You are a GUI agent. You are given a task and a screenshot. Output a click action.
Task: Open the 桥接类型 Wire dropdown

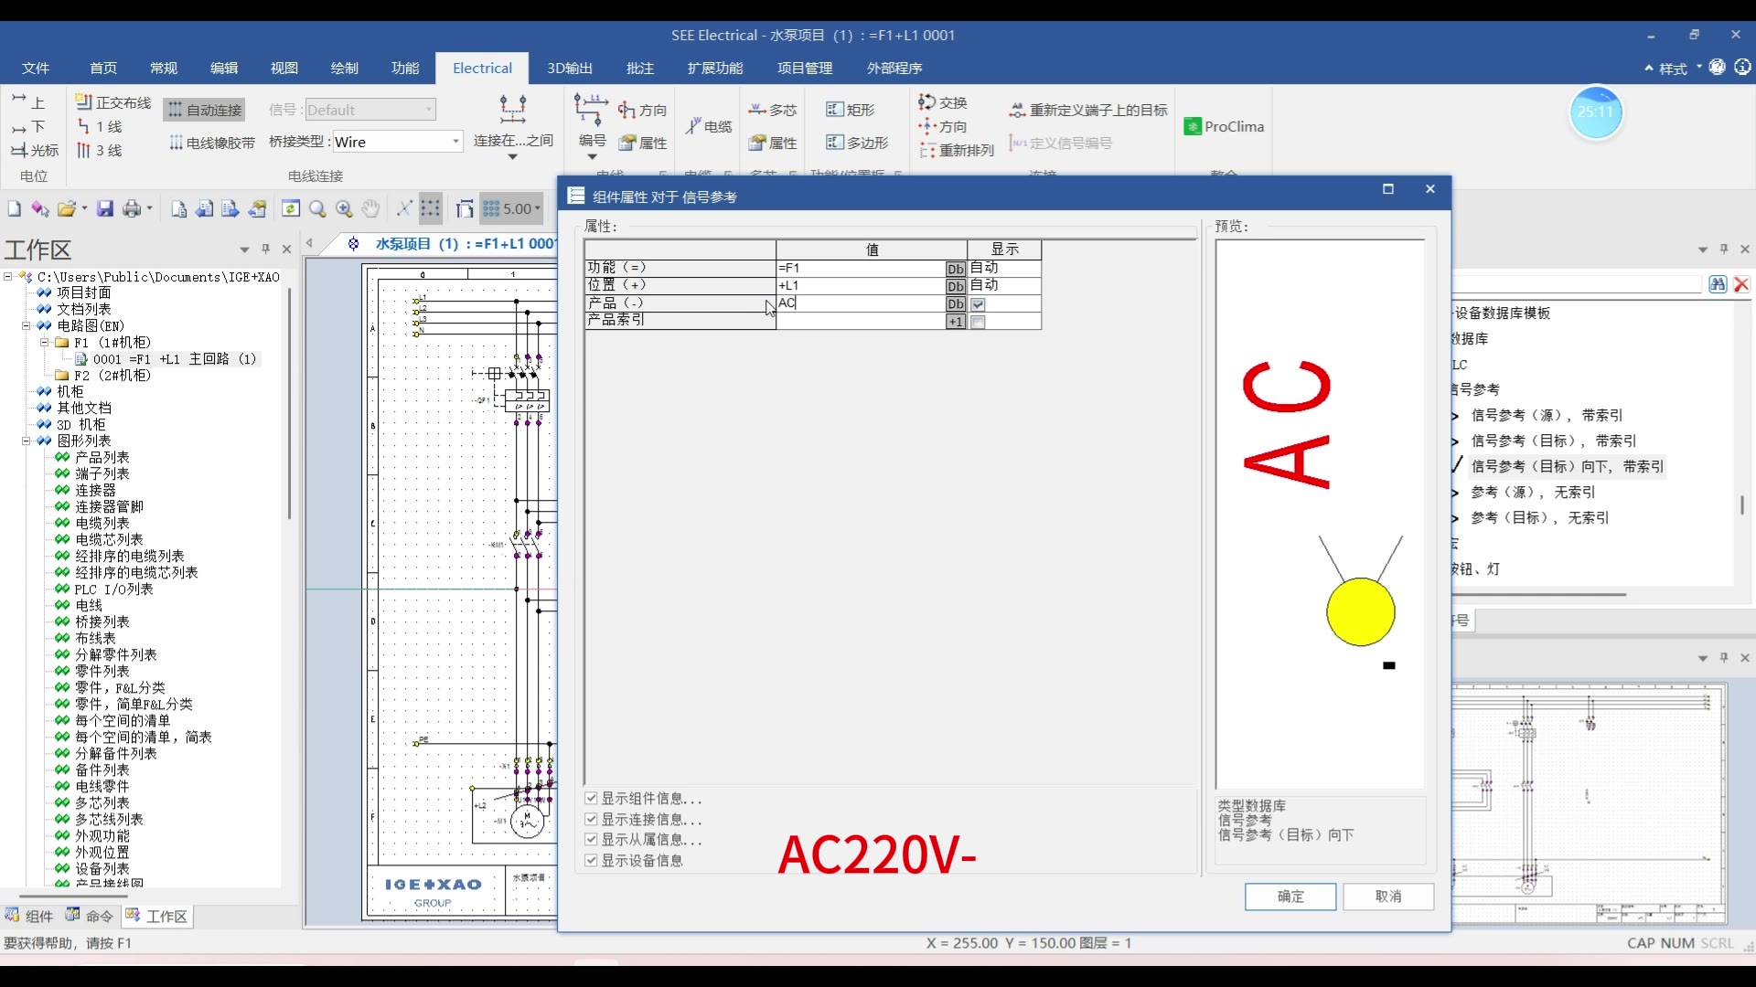pyautogui.click(x=455, y=142)
